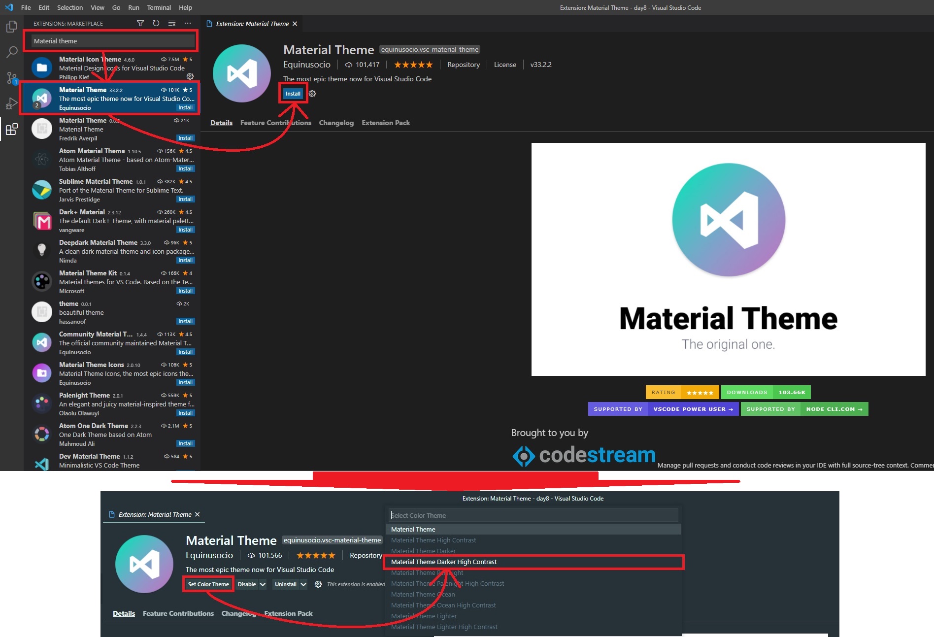Click the Uninstall button

click(x=286, y=584)
